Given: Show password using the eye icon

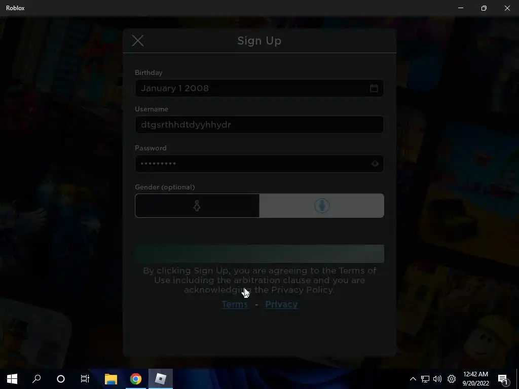Looking at the screenshot, I should 375,164.
